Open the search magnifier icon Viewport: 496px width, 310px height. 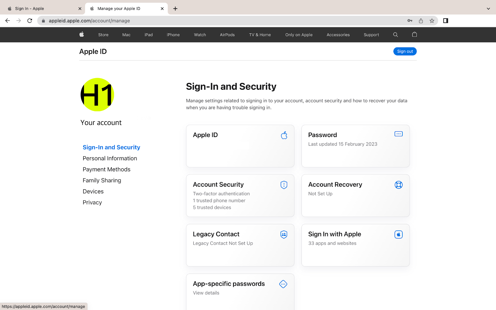tap(396, 35)
